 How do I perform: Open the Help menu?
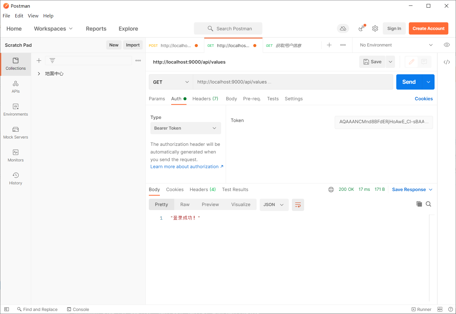click(x=48, y=16)
